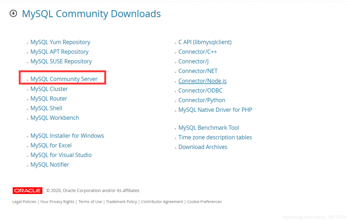Click the Oracle logo in footer

click(28, 191)
